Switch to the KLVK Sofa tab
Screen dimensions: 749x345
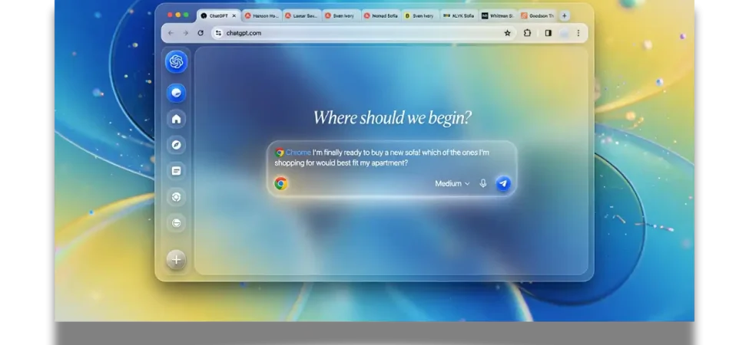click(459, 16)
